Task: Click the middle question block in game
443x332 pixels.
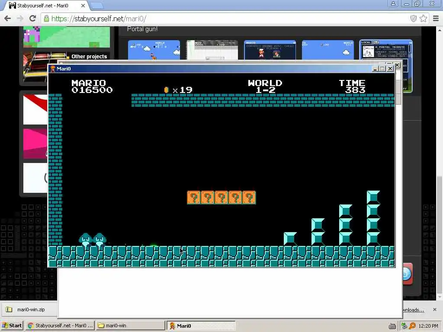Action: pos(221,197)
